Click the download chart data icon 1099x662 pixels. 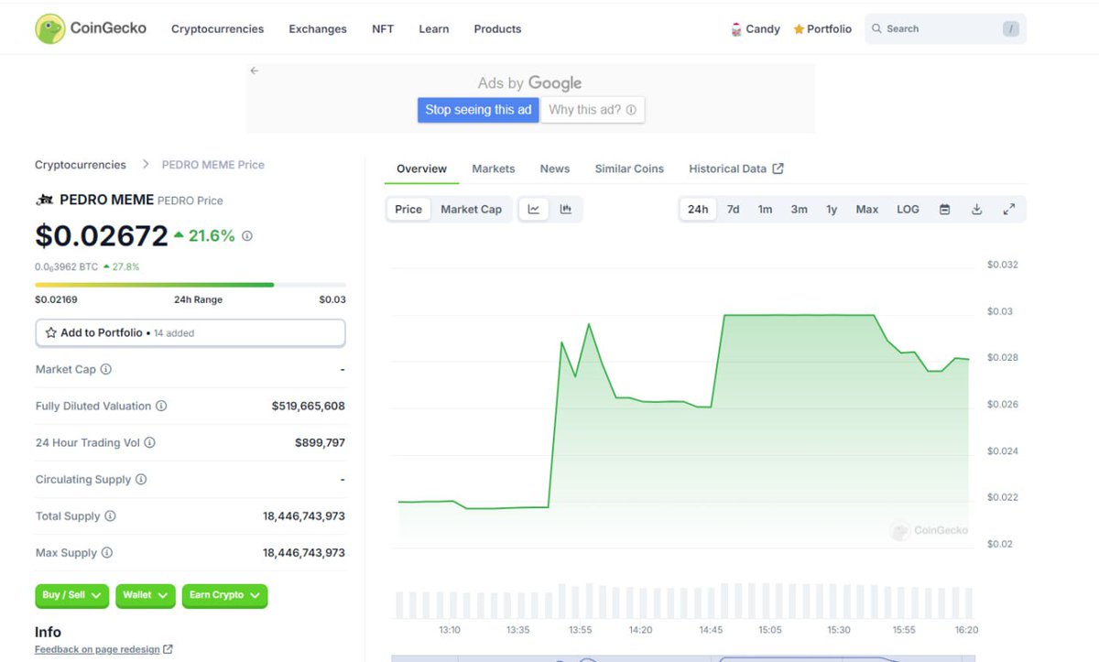point(976,209)
